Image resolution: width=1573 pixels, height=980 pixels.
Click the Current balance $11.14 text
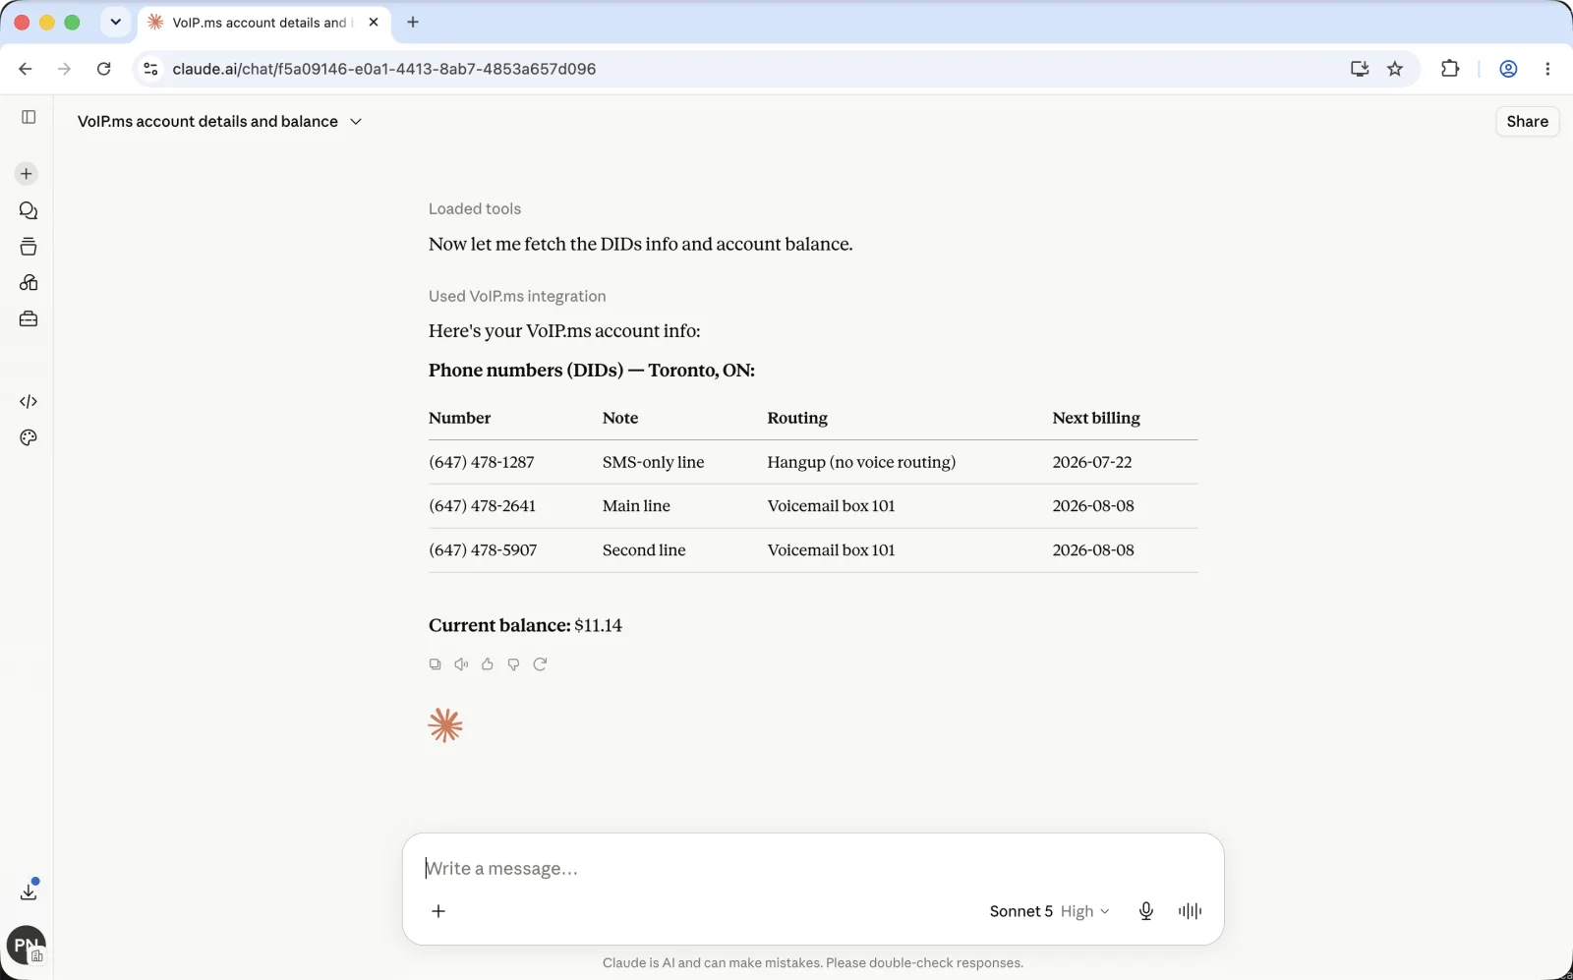pyautogui.click(x=525, y=625)
